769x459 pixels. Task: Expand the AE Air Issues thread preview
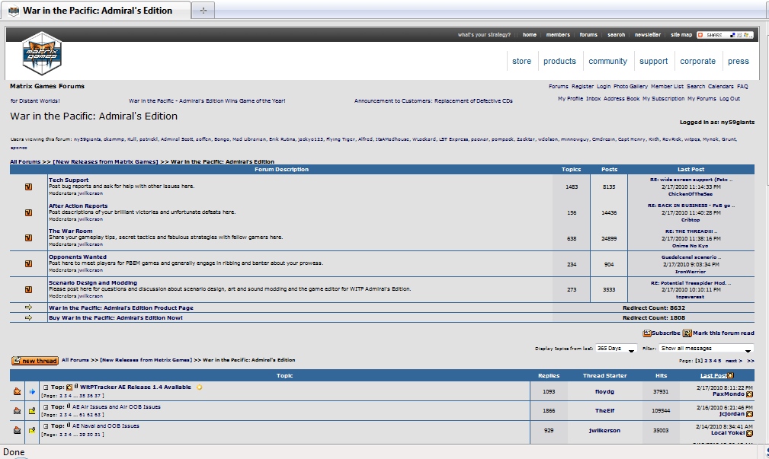coord(46,407)
